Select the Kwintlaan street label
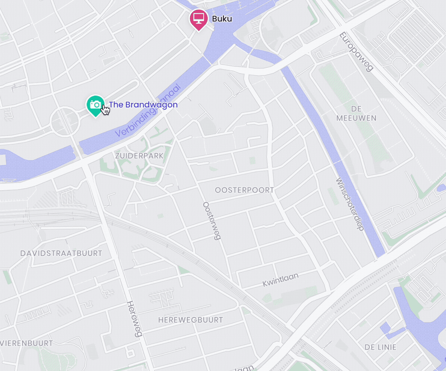Image resolution: width=446 pixels, height=371 pixels. (x=281, y=279)
